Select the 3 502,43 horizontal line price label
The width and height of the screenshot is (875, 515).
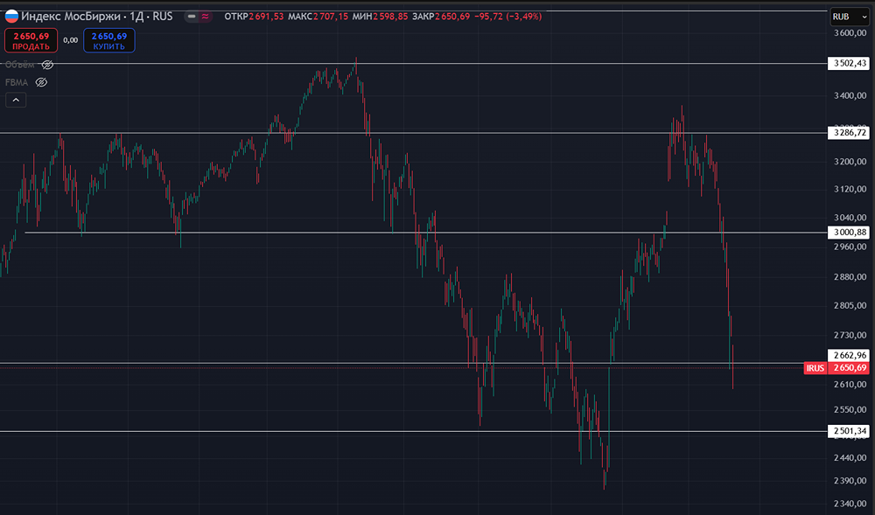(848, 63)
